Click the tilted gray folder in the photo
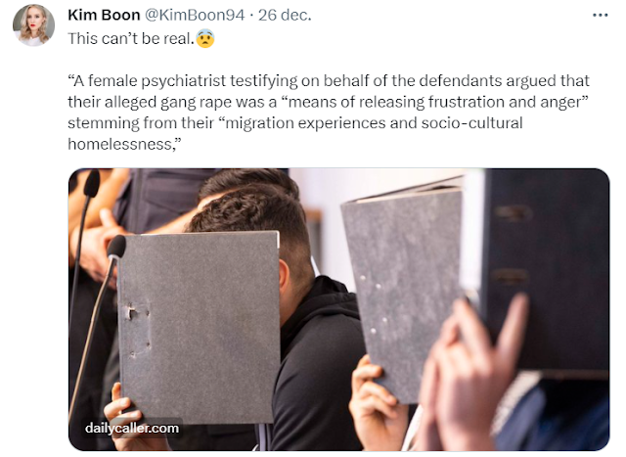 pyautogui.click(x=402, y=292)
